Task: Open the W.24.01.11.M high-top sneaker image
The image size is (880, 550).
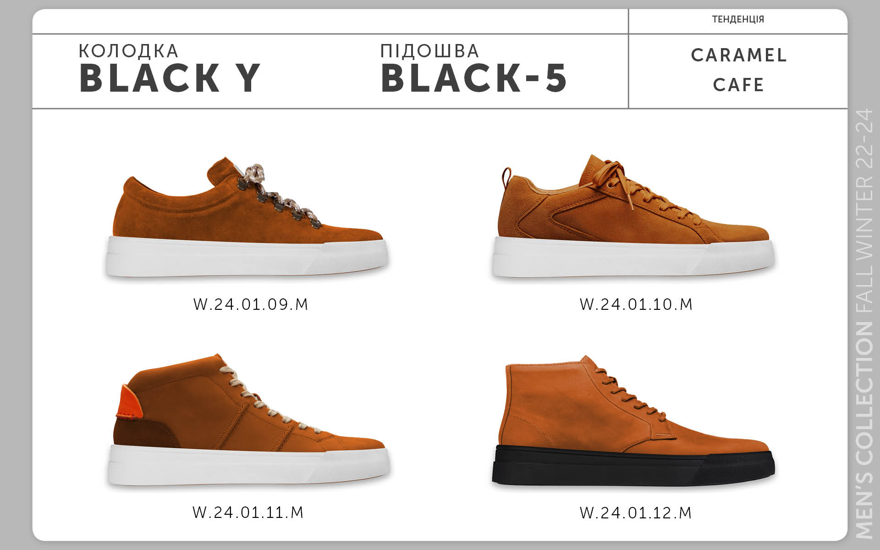Action: click(x=249, y=419)
